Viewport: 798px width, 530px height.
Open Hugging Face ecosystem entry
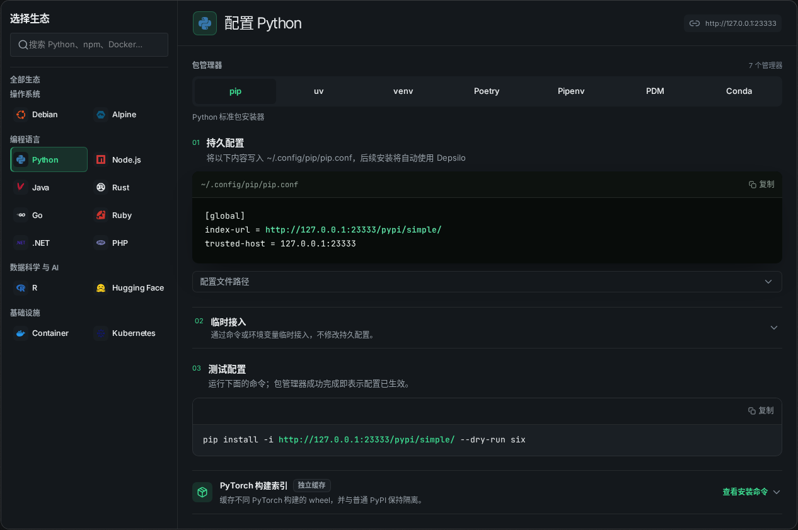(129, 288)
